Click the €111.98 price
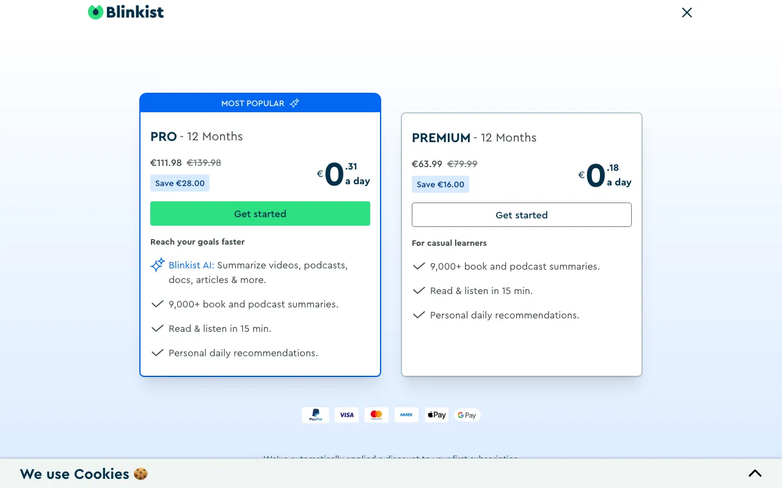The height and width of the screenshot is (488, 782). [x=166, y=163]
